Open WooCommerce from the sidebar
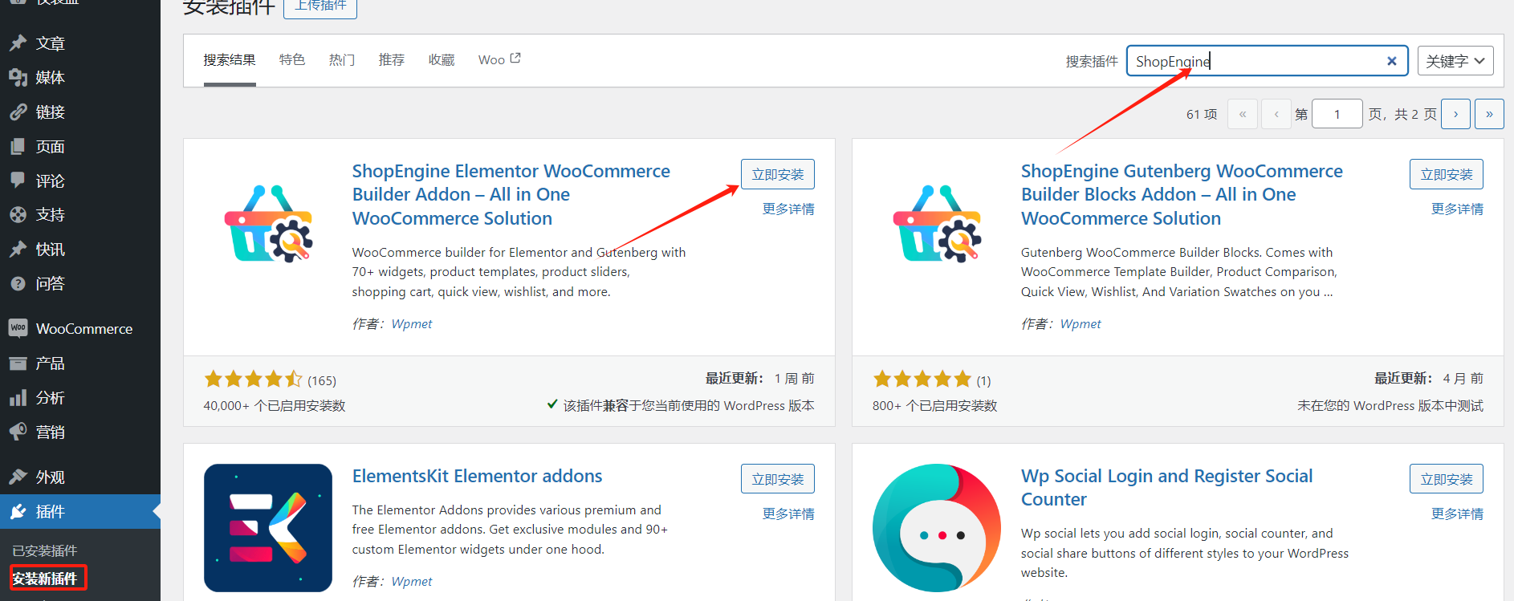The width and height of the screenshot is (1514, 601). point(83,328)
